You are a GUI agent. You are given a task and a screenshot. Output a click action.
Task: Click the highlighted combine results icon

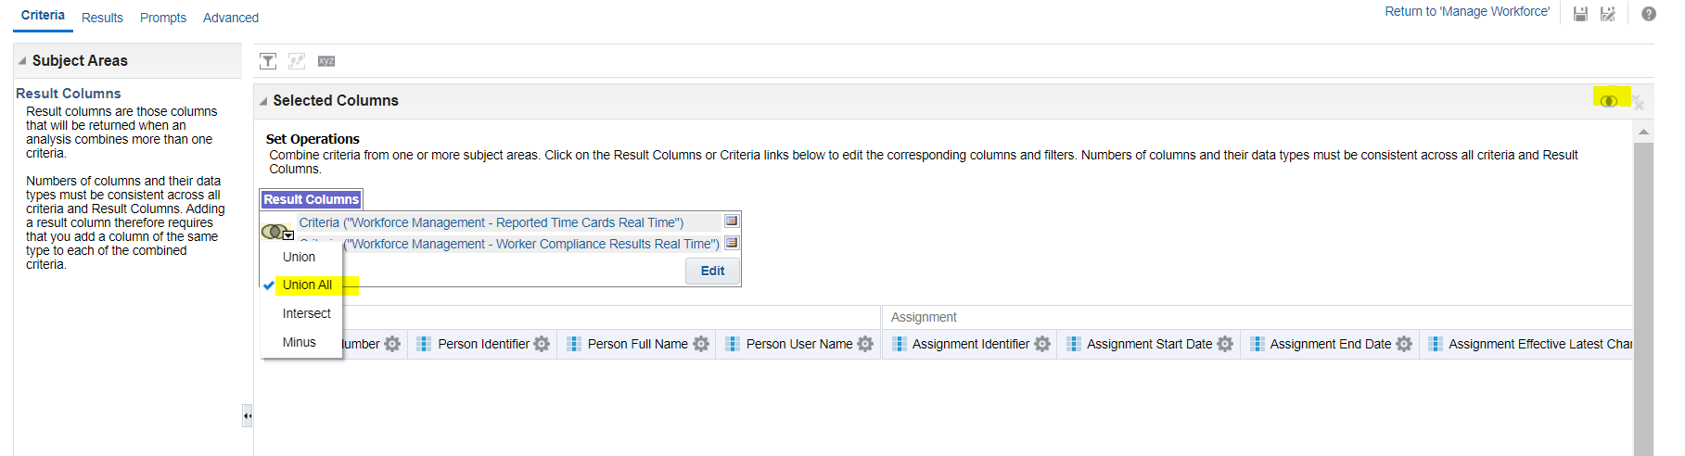pyautogui.click(x=1609, y=100)
